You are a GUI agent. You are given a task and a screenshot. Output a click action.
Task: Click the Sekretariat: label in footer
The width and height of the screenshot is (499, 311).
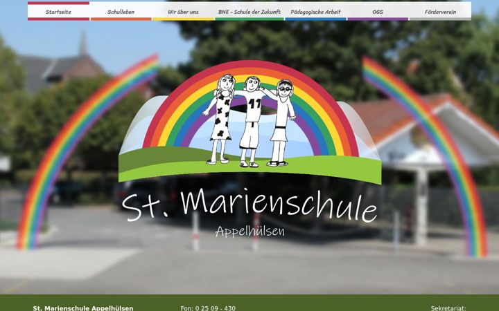448,308
